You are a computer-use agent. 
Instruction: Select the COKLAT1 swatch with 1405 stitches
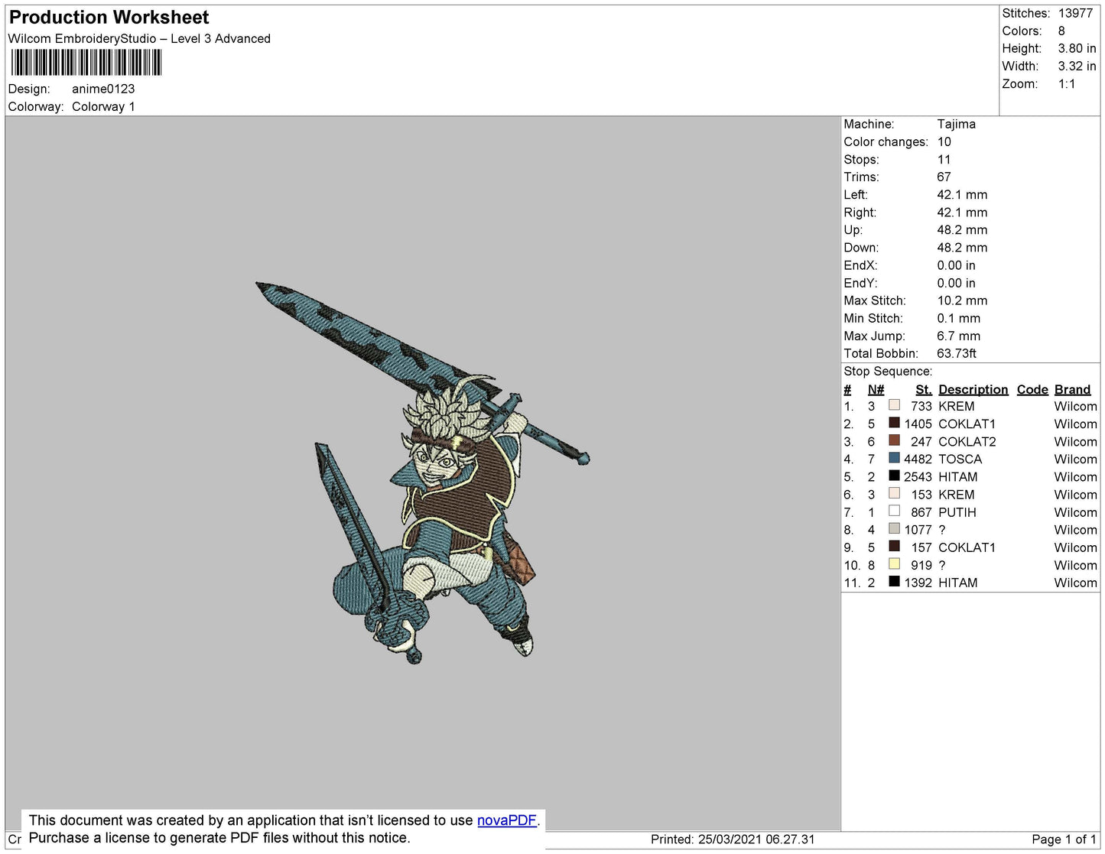pyautogui.click(x=894, y=423)
